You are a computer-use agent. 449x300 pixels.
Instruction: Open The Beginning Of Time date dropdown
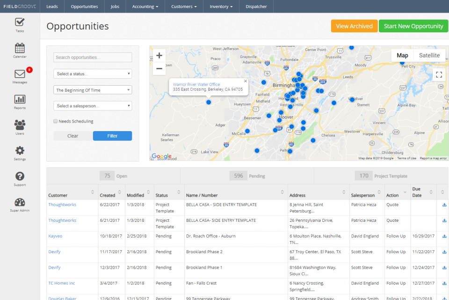92,89
